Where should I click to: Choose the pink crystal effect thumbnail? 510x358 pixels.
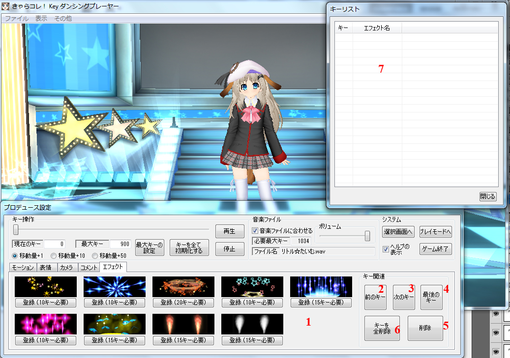46,324
